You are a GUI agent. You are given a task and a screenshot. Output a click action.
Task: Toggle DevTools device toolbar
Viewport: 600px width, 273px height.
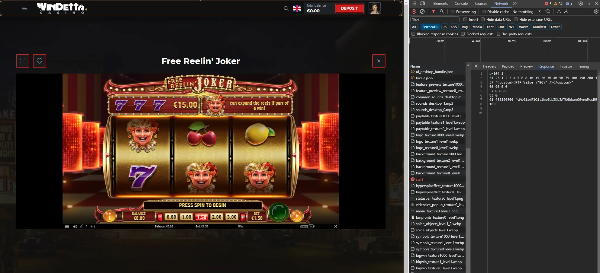422,4
